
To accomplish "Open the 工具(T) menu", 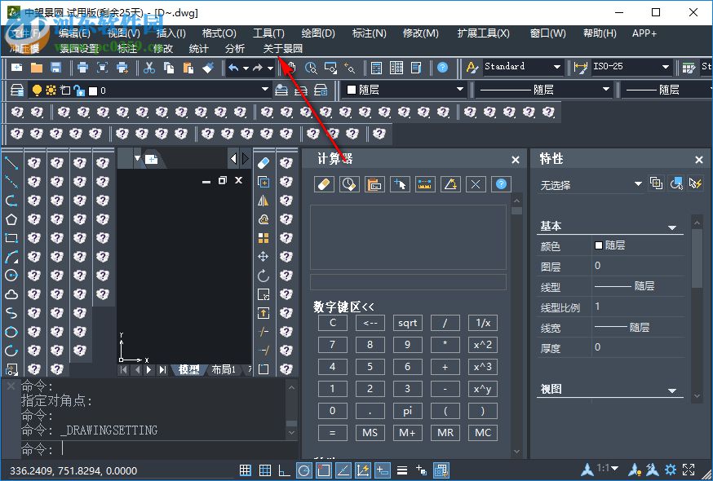I will (269, 33).
